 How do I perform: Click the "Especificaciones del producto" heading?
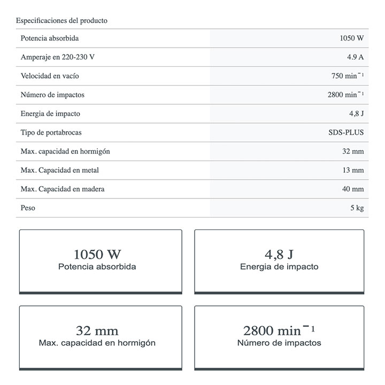(61, 21)
